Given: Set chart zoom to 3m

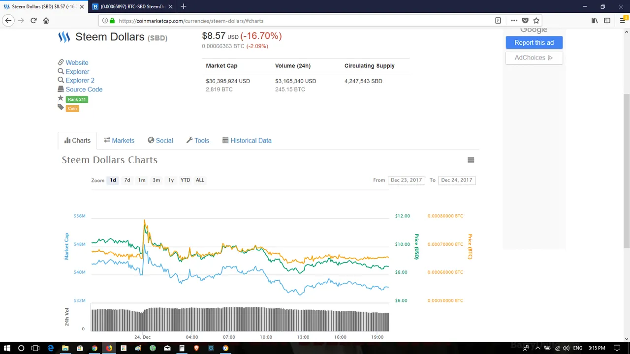Looking at the screenshot, I should click(157, 180).
